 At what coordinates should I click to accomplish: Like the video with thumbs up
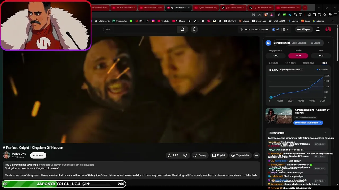pos(173,155)
